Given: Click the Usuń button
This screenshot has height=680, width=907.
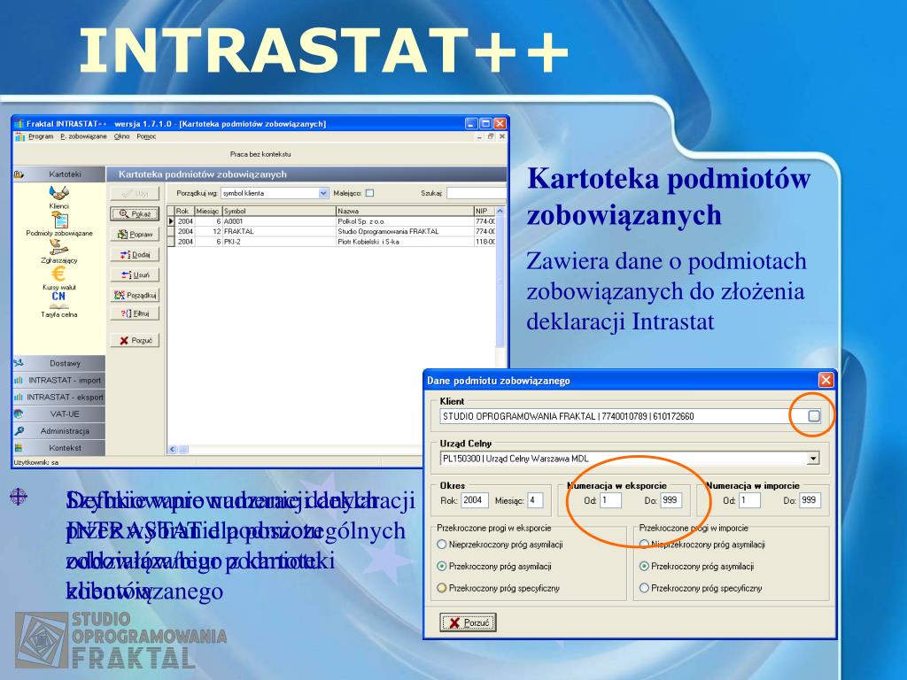Looking at the screenshot, I should point(135,274).
